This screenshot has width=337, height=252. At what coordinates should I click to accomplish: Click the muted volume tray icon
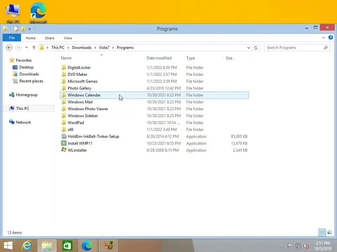pos(306,246)
